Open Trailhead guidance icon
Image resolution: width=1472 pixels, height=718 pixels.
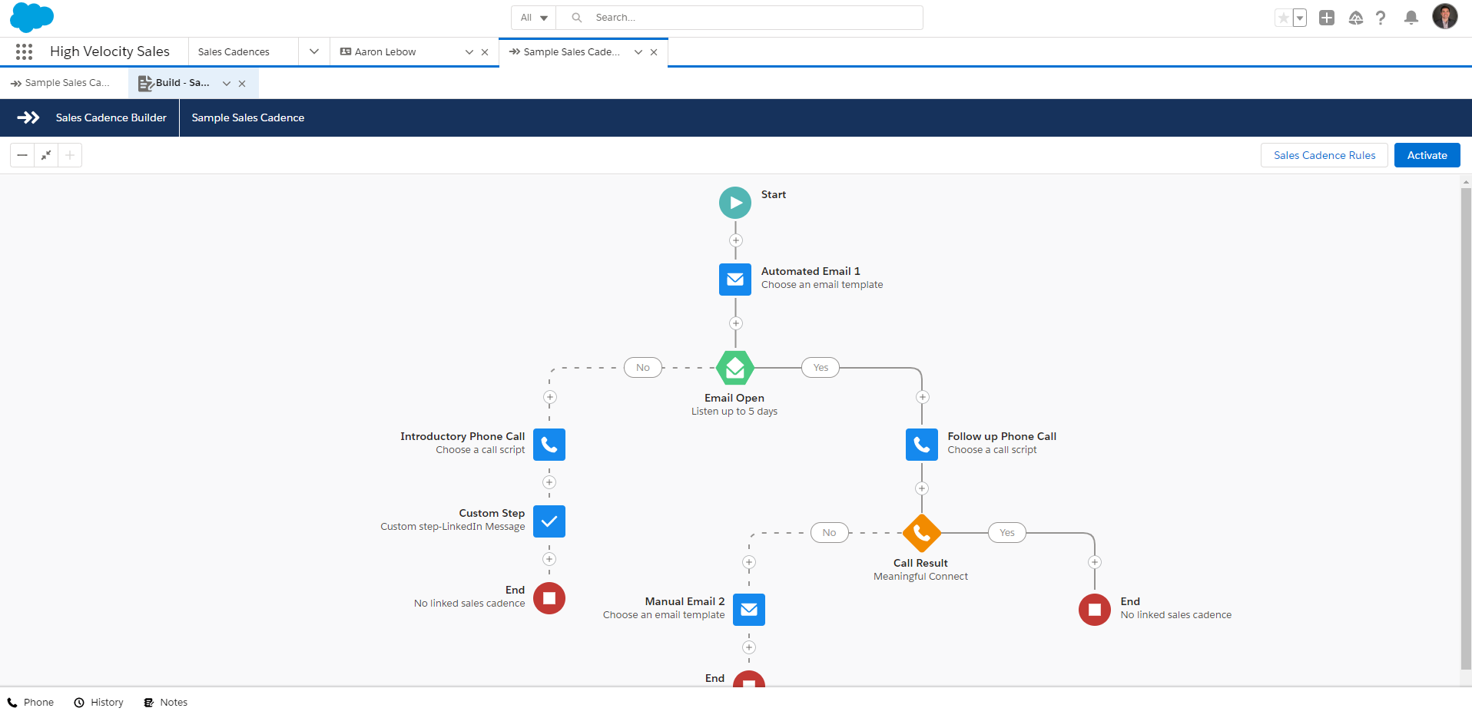tap(1356, 18)
